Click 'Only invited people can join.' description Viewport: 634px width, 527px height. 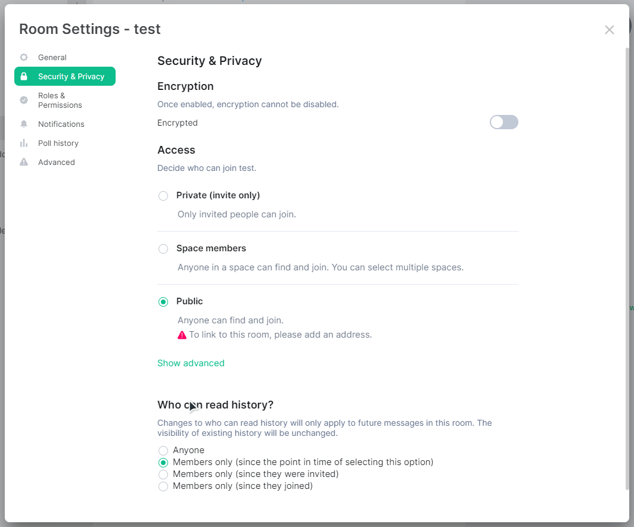click(x=237, y=214)
